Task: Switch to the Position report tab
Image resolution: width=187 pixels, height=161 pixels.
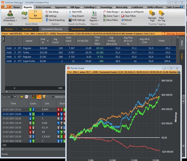Action: tap(9, 29)
